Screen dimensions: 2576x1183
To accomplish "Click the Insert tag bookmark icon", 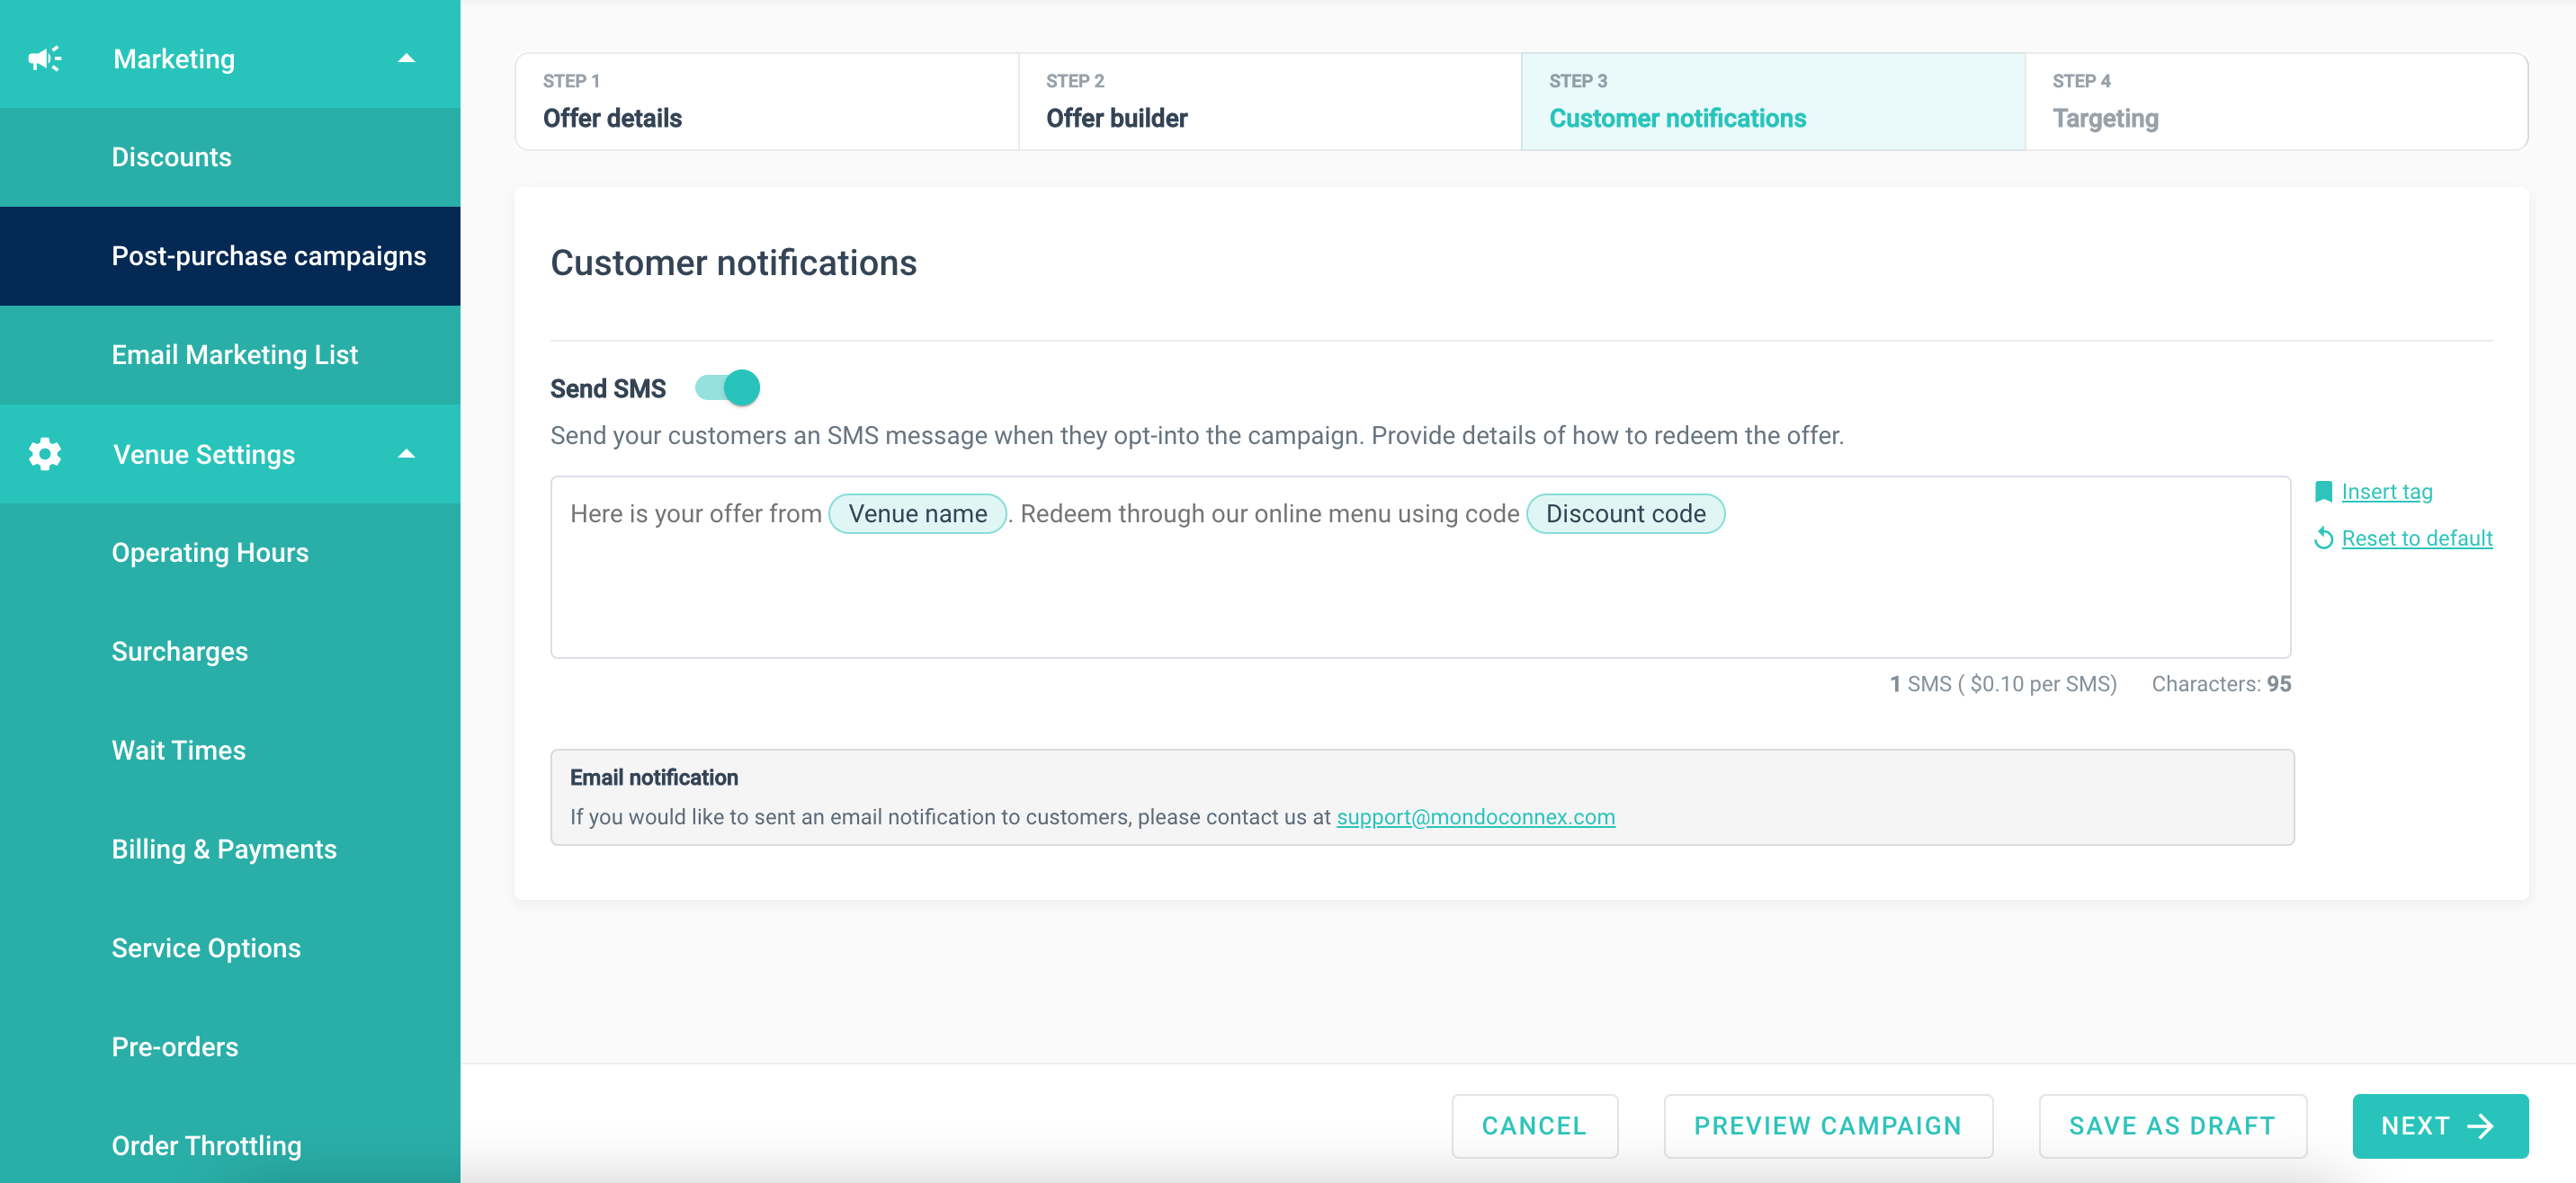I will click(2323, 492).
